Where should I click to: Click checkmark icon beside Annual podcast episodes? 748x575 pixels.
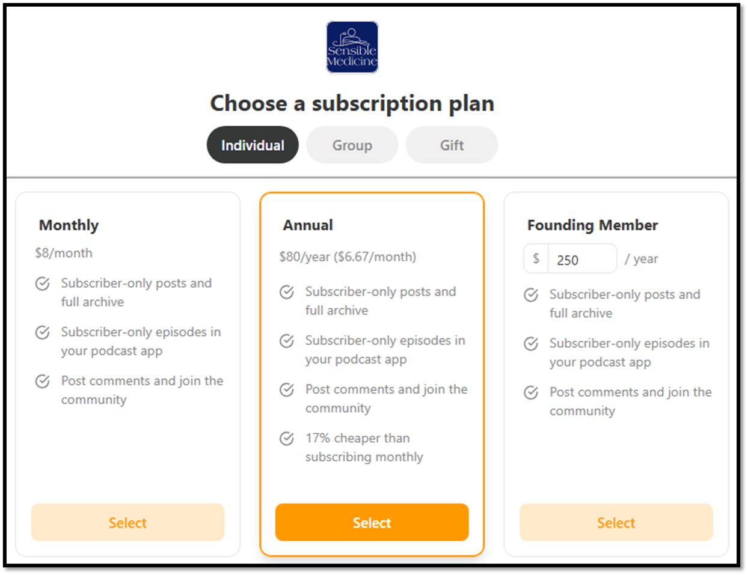pos(287,341)
